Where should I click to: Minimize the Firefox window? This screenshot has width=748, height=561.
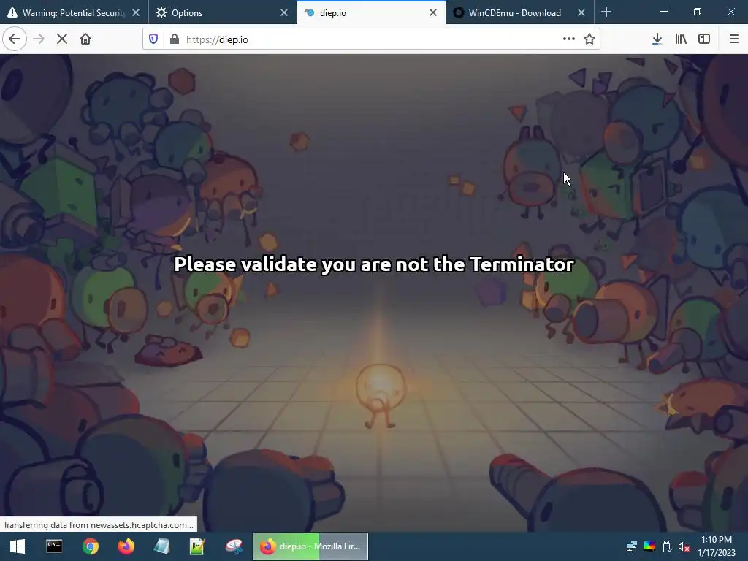663,12
